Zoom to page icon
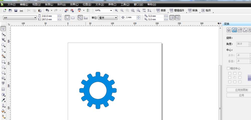This screenshot has width=251, height=120. [x=139, y=10]
